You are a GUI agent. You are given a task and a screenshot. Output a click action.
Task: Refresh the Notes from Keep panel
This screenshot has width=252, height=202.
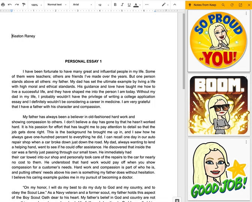click(232, 5)
